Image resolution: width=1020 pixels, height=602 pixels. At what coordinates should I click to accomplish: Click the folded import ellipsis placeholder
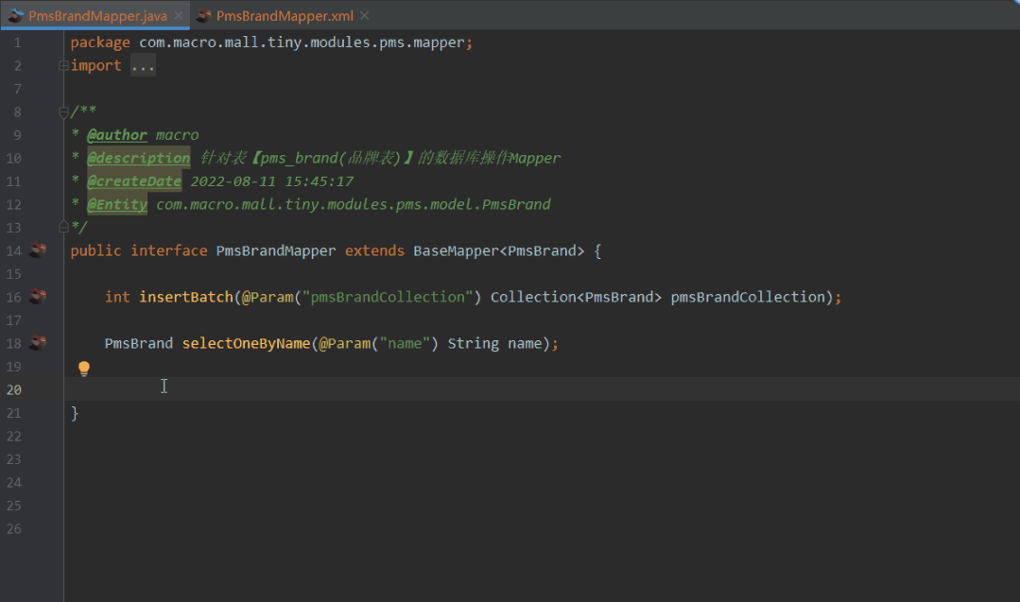143,65
